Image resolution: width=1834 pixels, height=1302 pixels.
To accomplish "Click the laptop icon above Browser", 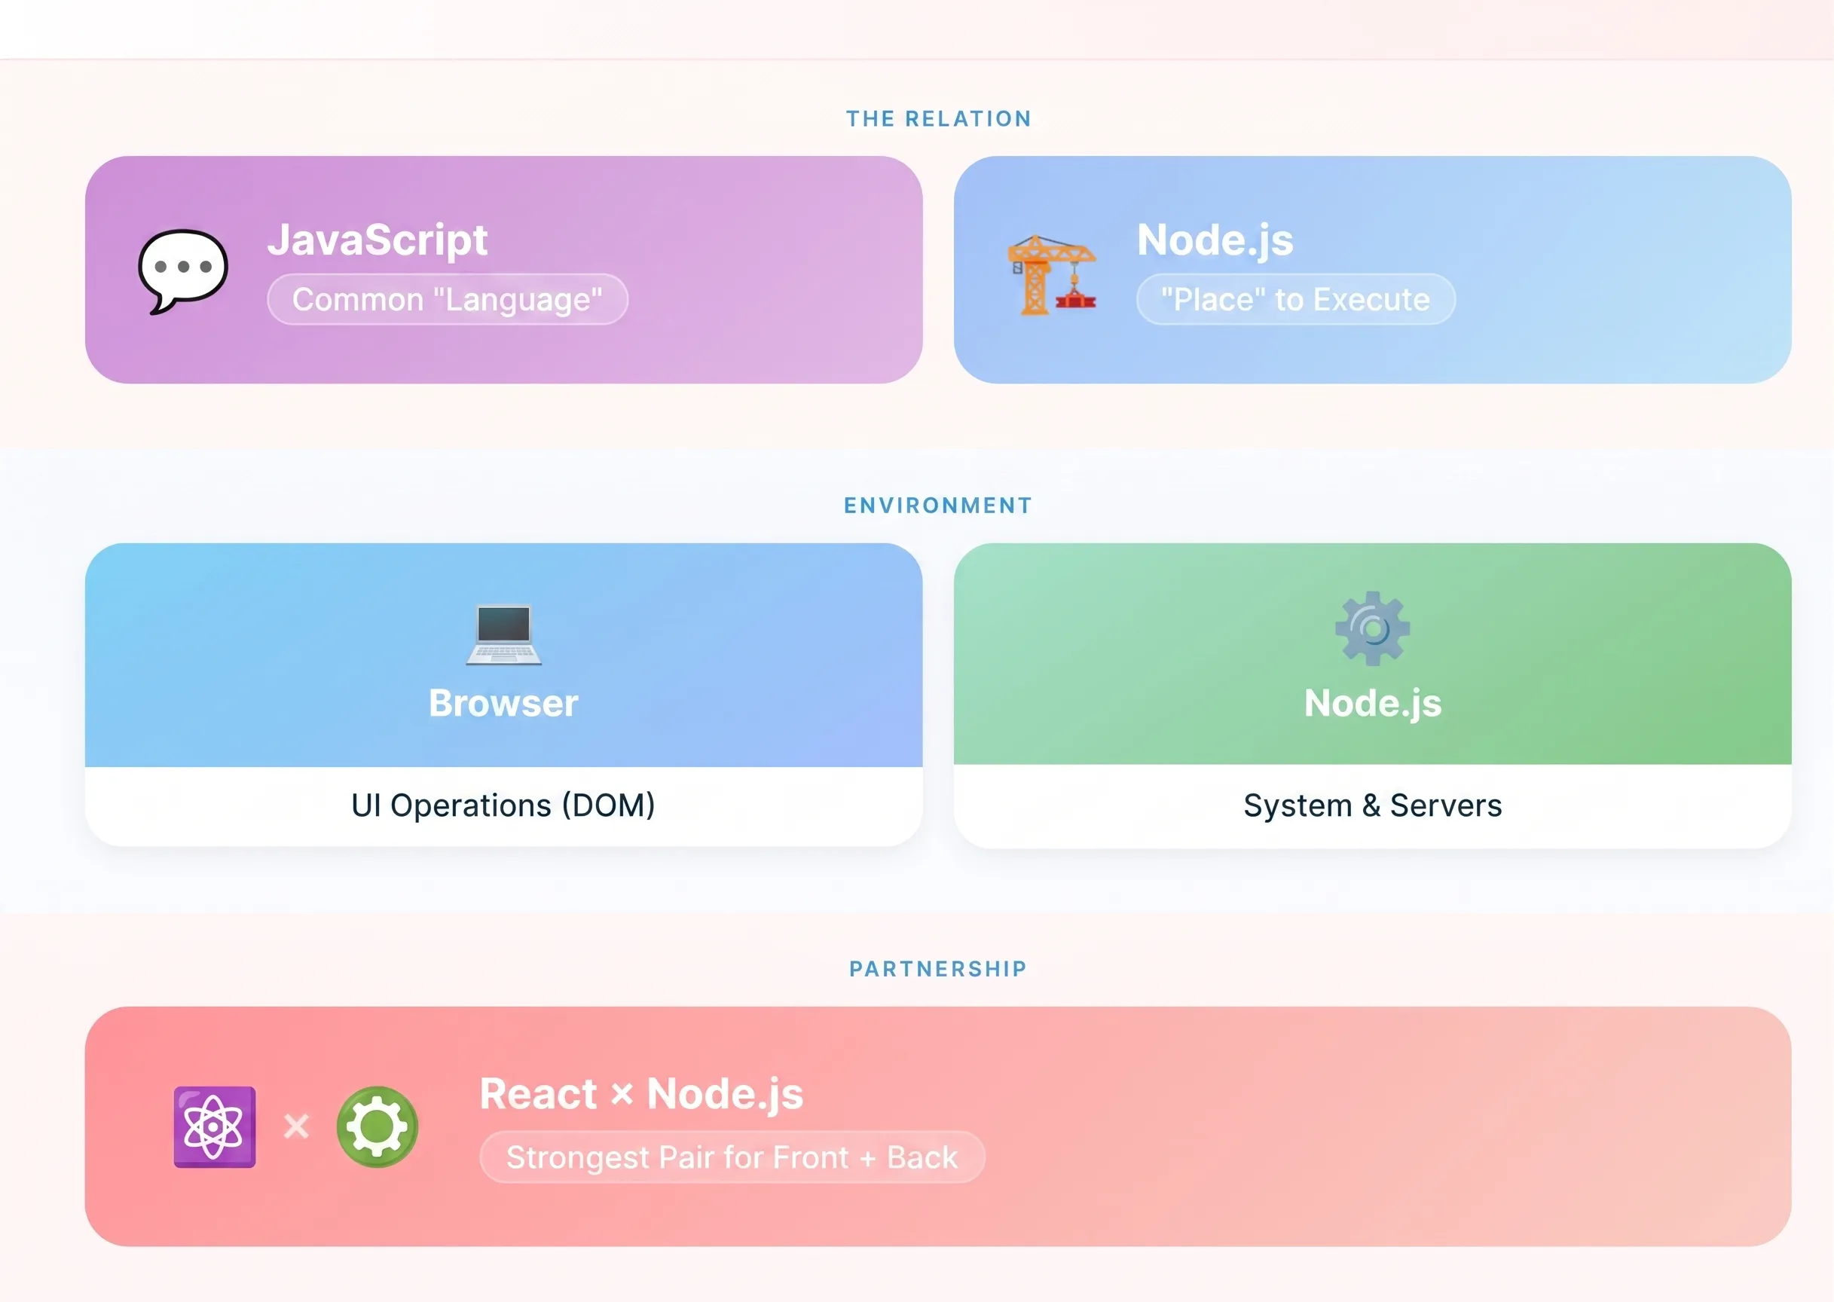I will (x=503, y=634).
